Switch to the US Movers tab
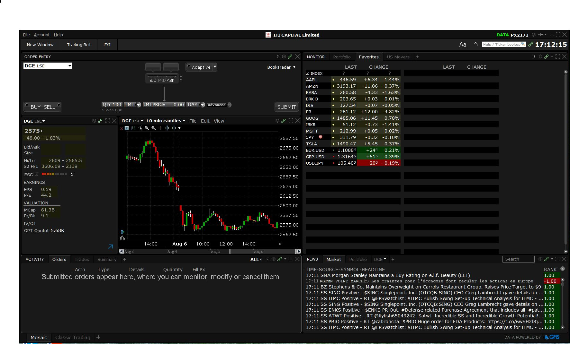Screen dimensions: 570x344 tap(398, 57)
